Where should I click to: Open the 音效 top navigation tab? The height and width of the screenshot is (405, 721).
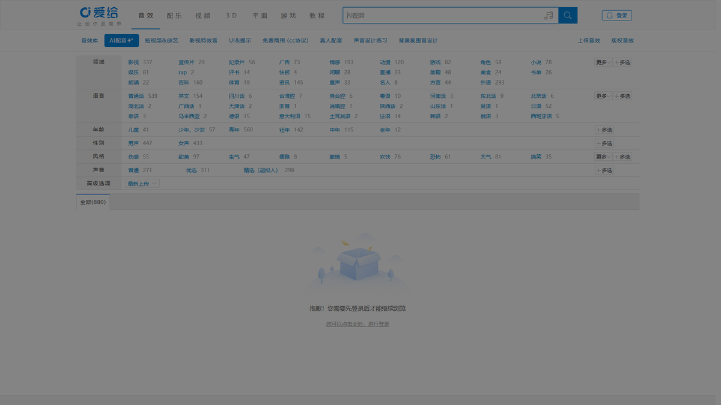coord(145,16)
